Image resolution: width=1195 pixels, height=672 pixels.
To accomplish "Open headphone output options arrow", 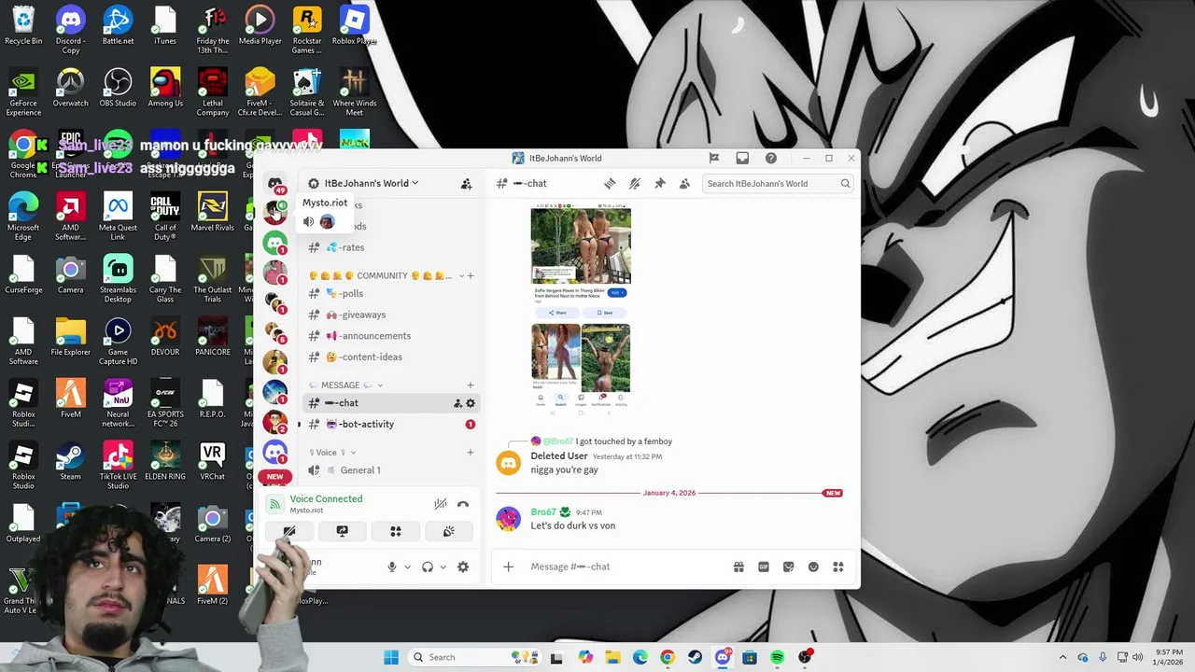I will tap(443, 567).
